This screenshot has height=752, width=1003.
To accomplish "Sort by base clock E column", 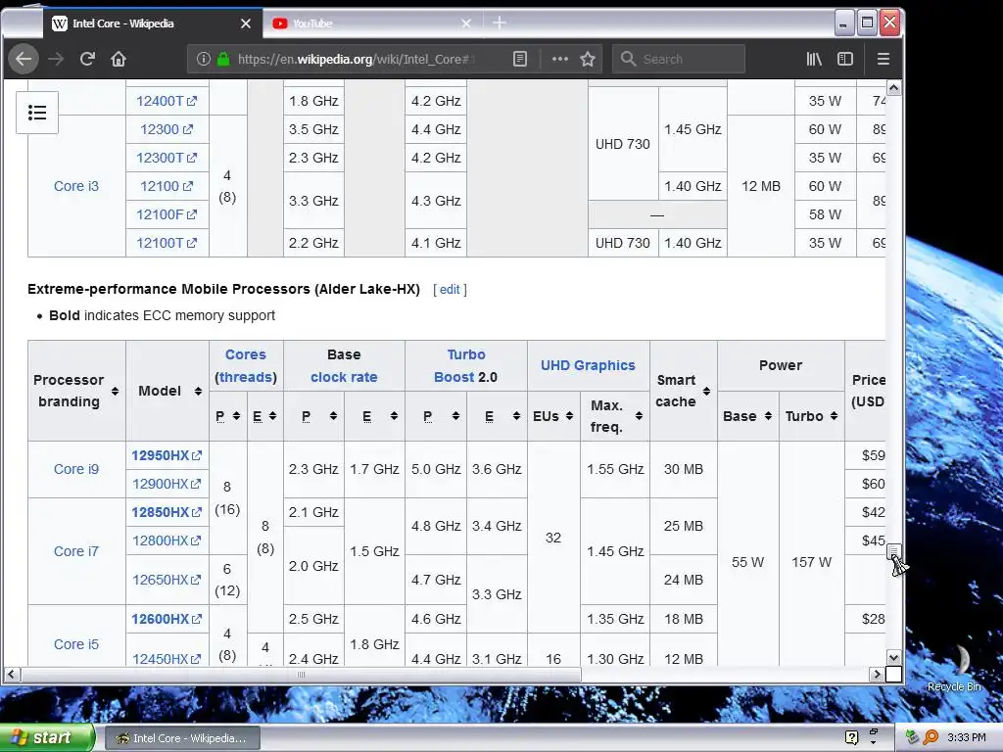I will 394,416.
